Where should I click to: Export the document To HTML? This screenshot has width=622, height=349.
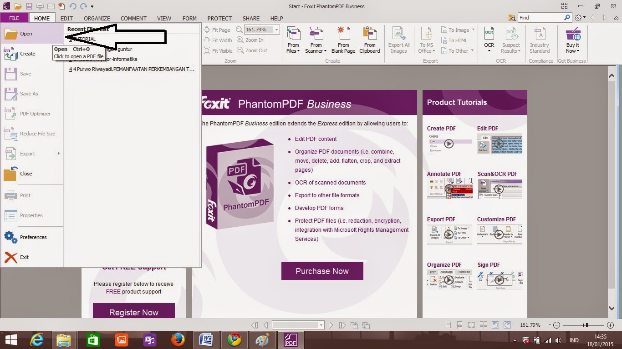click(x=454, y=40)
